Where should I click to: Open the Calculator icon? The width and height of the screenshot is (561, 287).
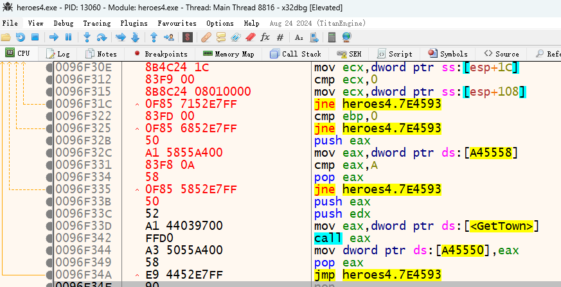[x=332, y=37]
